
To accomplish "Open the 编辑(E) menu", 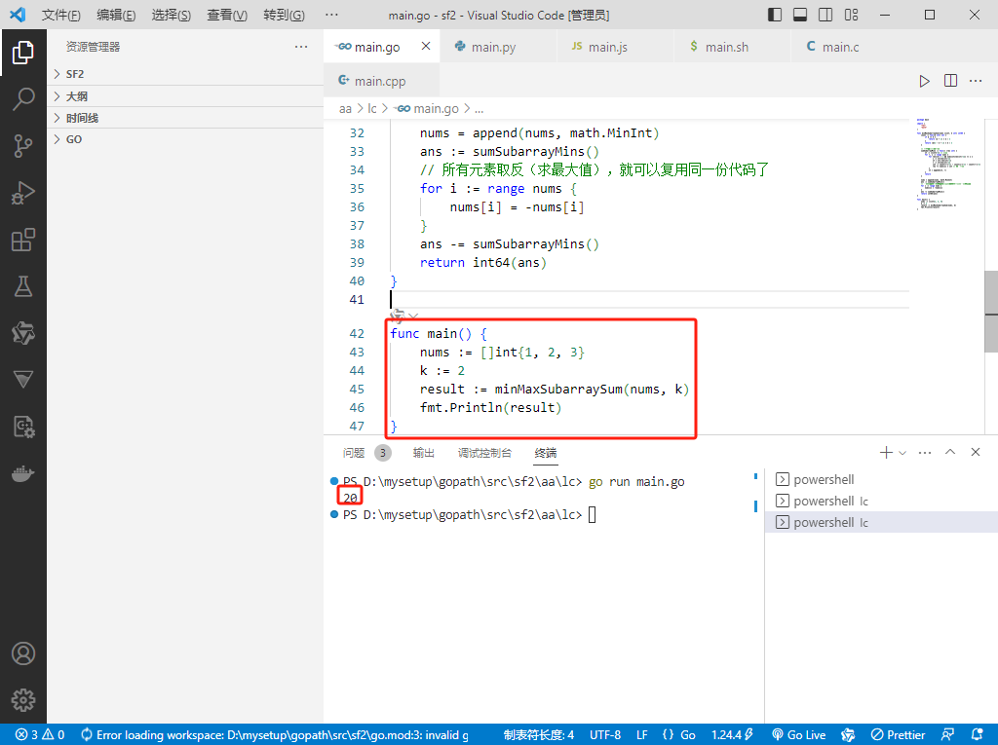I will (116, 15).
